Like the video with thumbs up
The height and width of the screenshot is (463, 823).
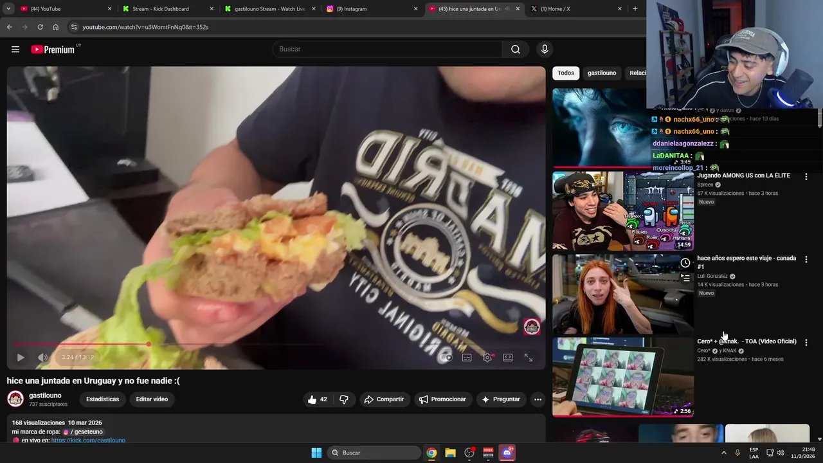(318, 399)
